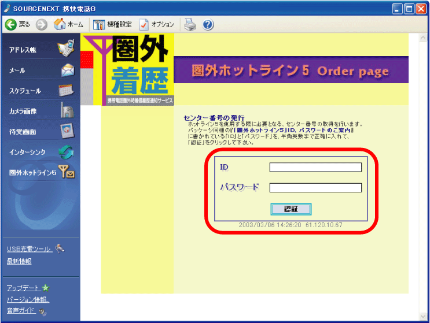Click the センター番号の発行 heading text
The width and height of the screenshot is (430, 323).
tap(214, 118)
